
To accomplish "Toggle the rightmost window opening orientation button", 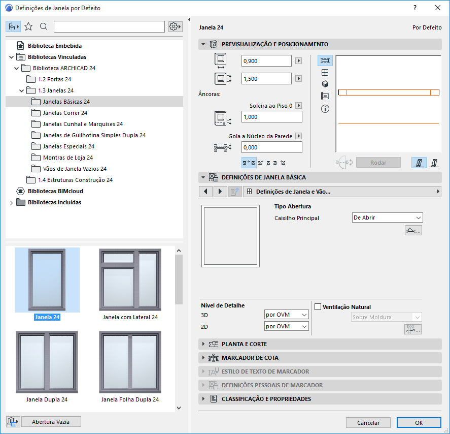I will [x=434, y=162].
